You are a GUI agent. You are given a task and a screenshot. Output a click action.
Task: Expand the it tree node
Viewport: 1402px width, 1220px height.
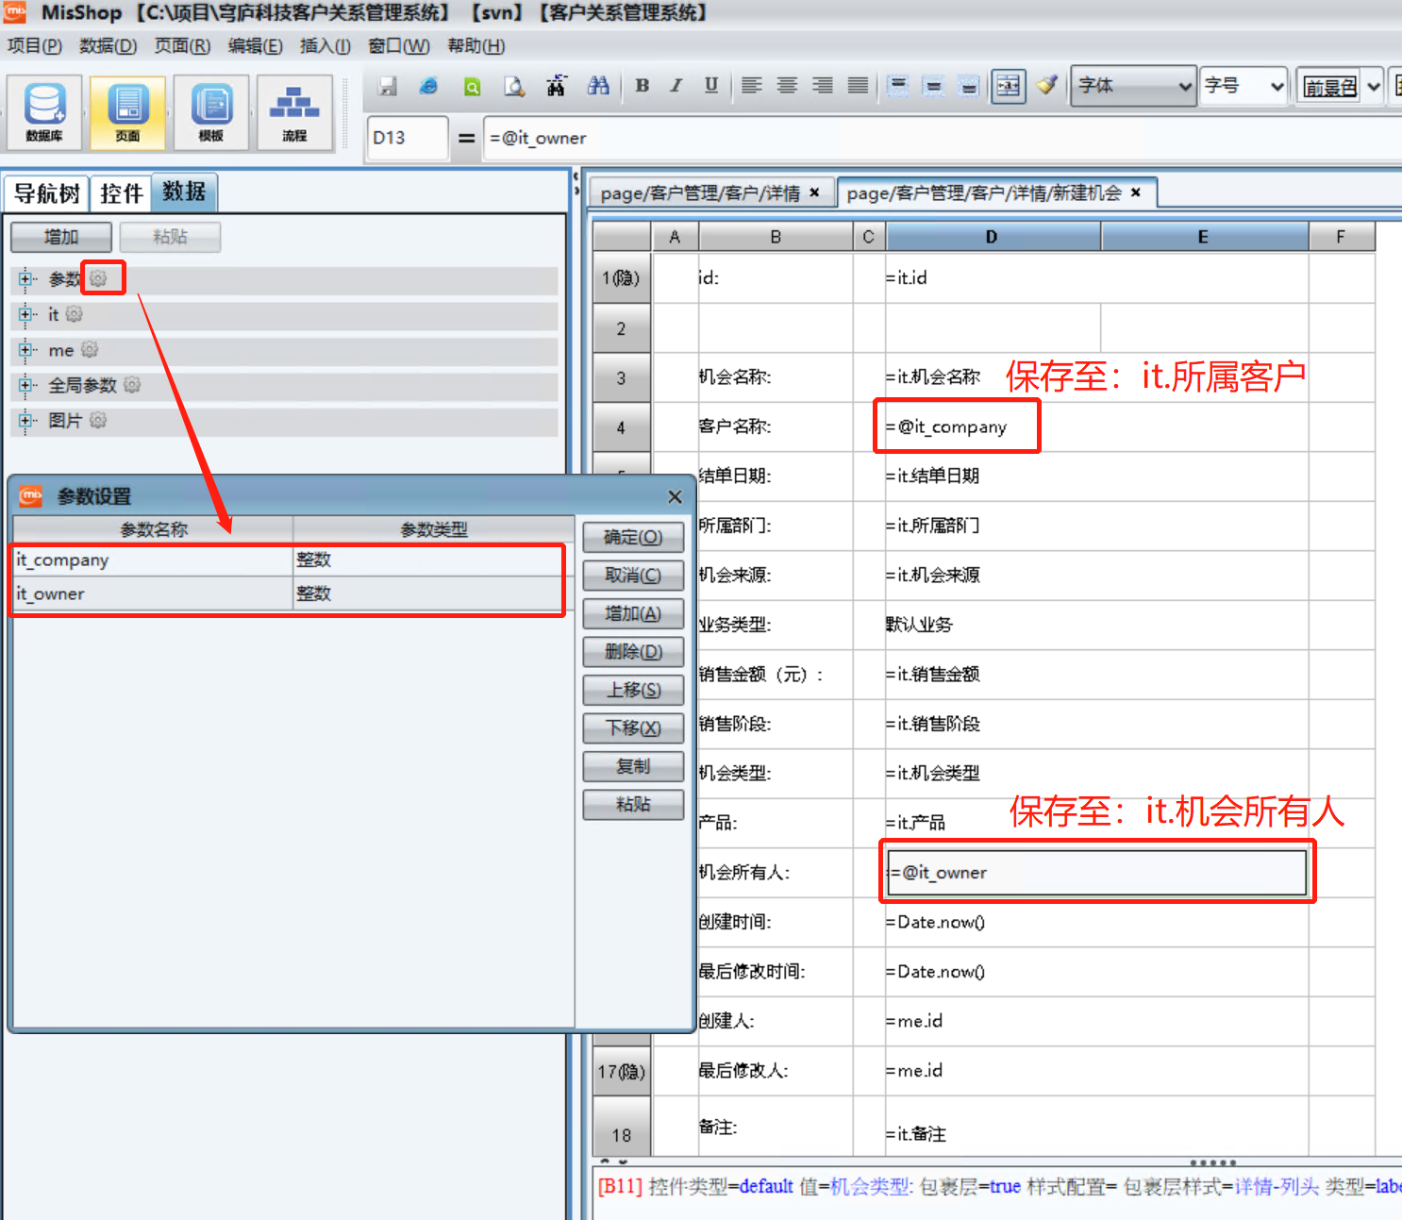(x=25, y=314)
